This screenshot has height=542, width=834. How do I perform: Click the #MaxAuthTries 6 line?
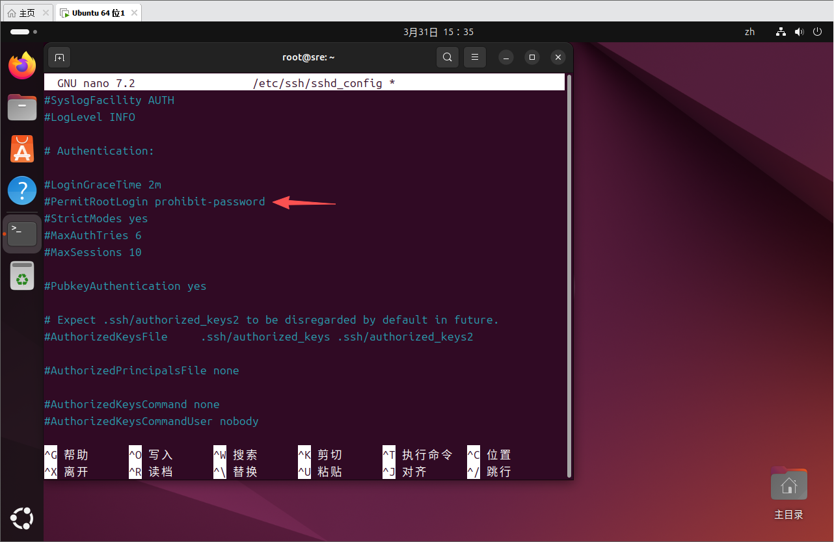pyautogui.click(x=93, y=235)
